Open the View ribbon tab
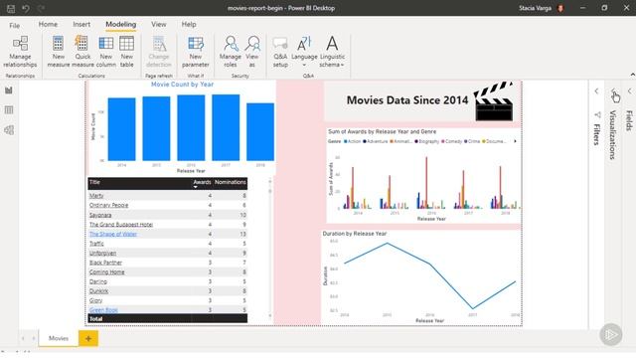This screenshot has width=636, height=358. 159,24
